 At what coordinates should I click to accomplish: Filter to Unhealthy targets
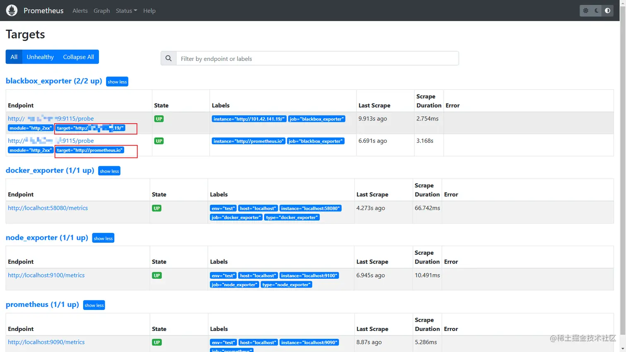coord(40,57)
